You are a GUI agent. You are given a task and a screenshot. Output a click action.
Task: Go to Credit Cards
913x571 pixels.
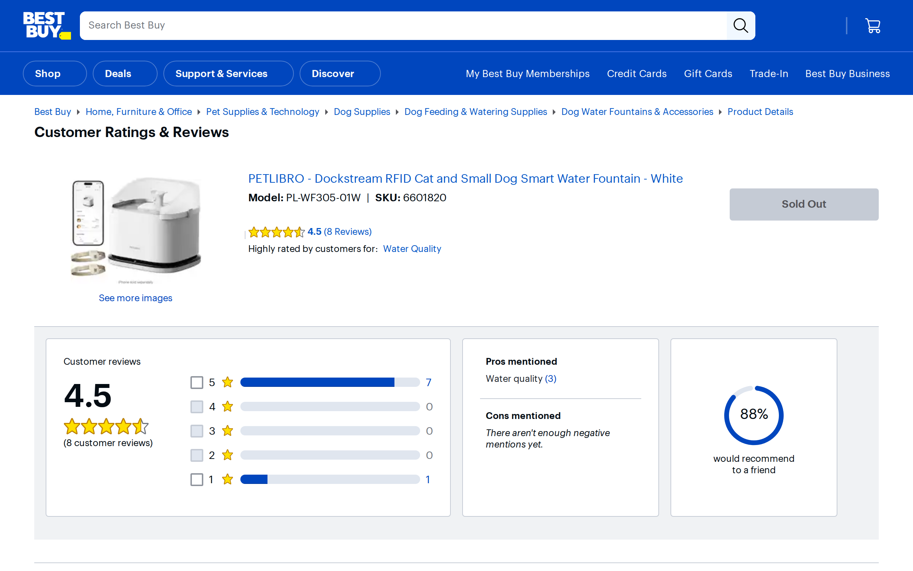(637, 74)
